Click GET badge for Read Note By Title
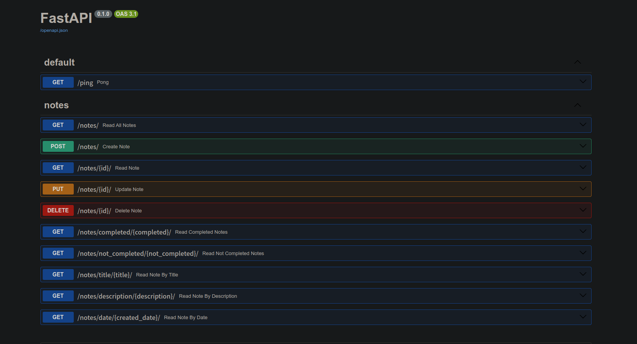637x344 pixels. 58,275
